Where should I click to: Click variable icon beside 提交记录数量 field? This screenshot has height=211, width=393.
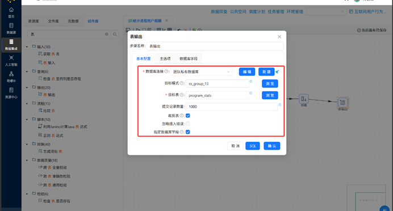(x=280, y=104)
